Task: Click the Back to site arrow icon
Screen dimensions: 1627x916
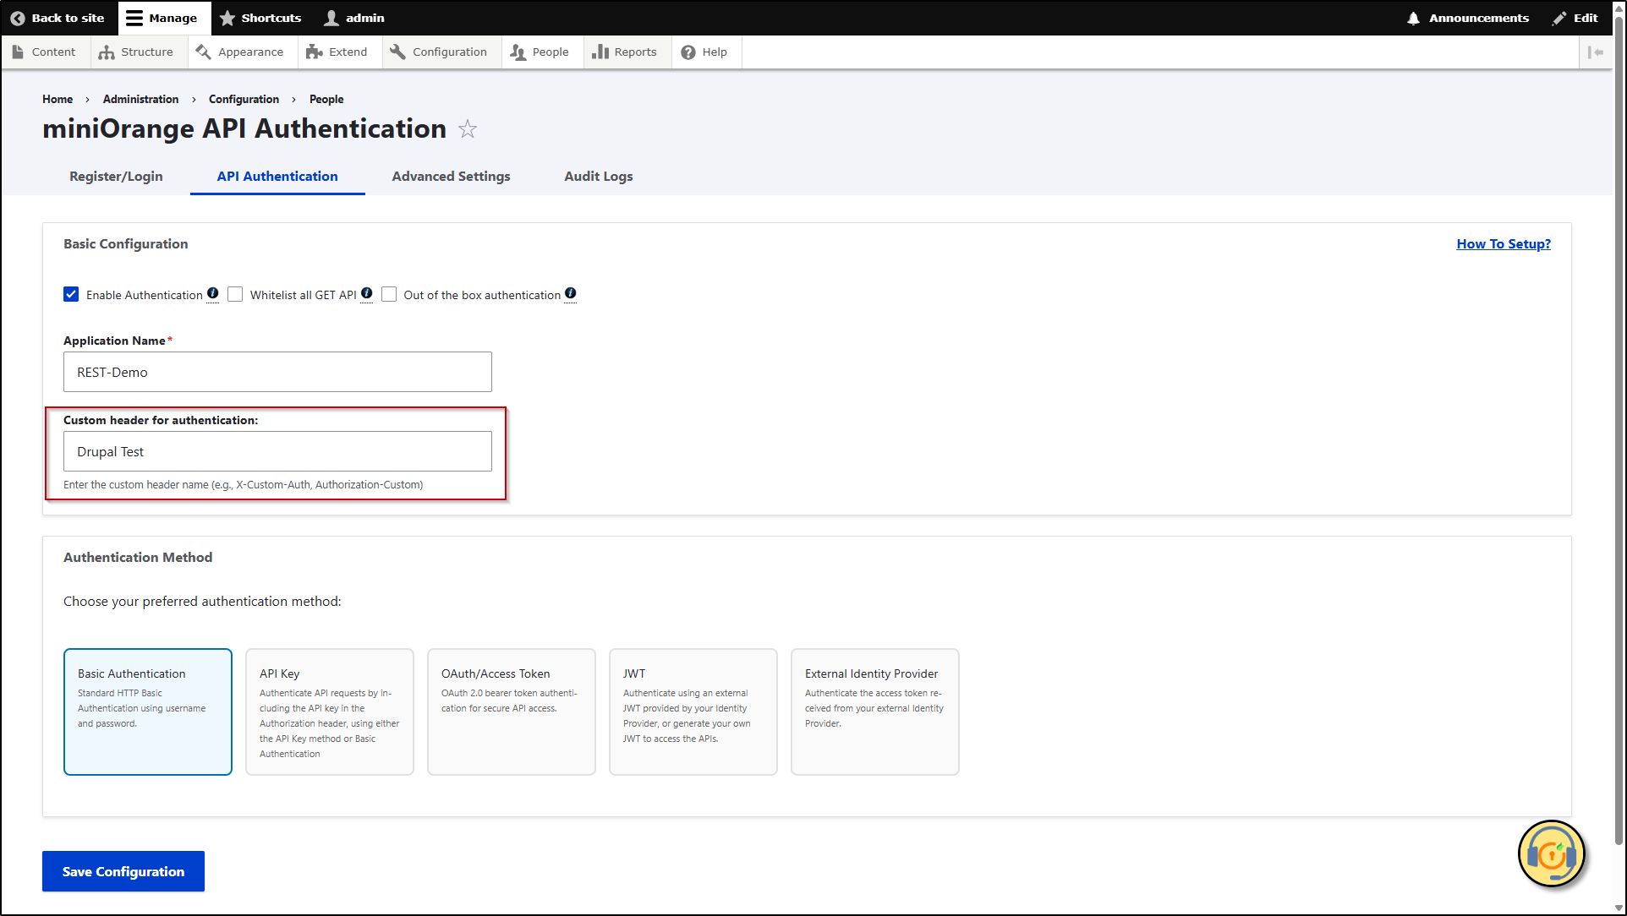Action: [x=18, y=18]
